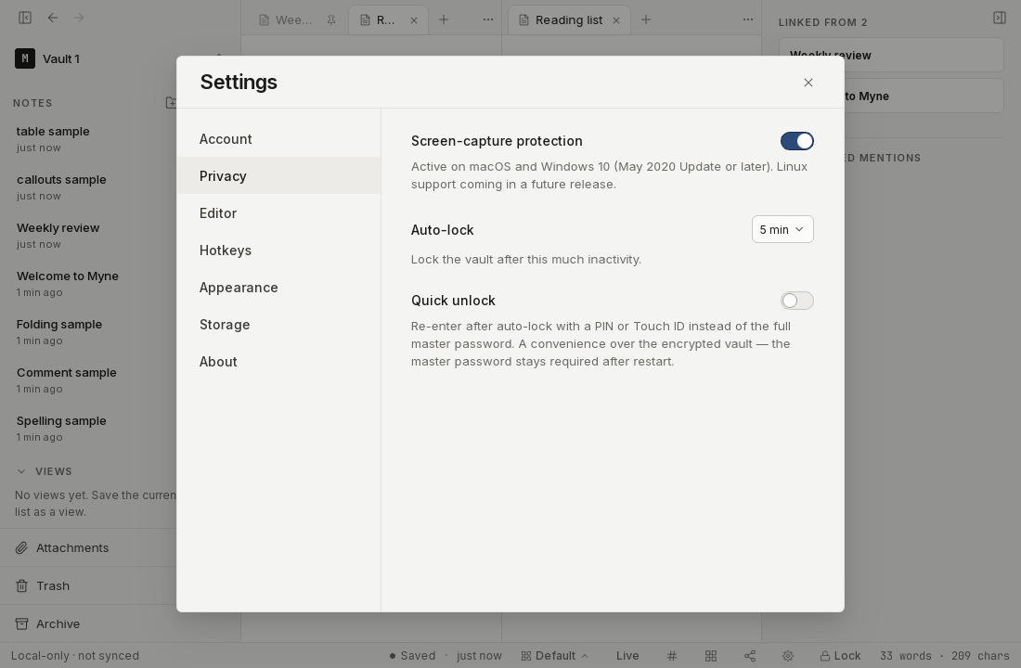Click the 'NOTES' section heading
Viewport: 1021px width, 668px height.
coord(32,103)
